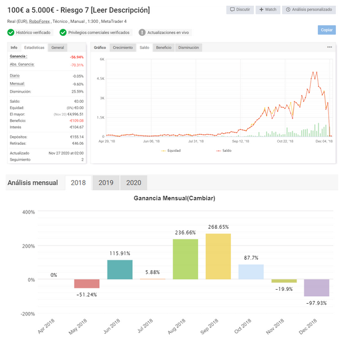The height and width of the screenshot is (346, 343).
Task: Click the green check next to Histórico verificado
Action: click(11, 32)
